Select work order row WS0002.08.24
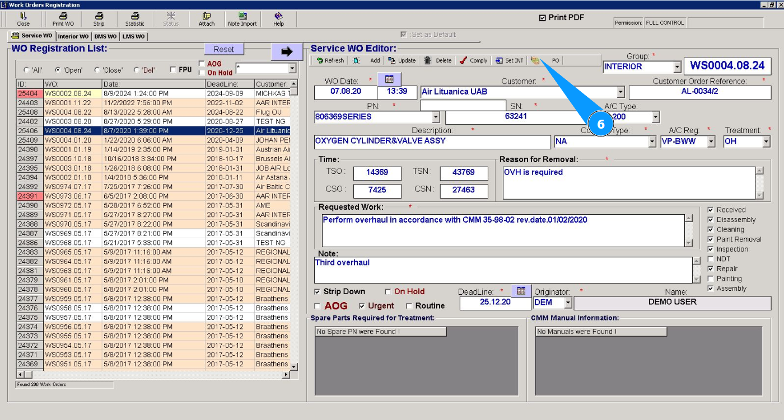This screenshot has height=420, width=784. (68, 93)
